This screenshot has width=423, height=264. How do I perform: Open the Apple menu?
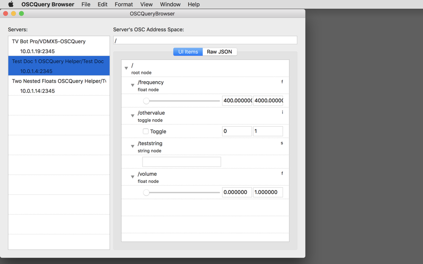click(x=11, y=4)
